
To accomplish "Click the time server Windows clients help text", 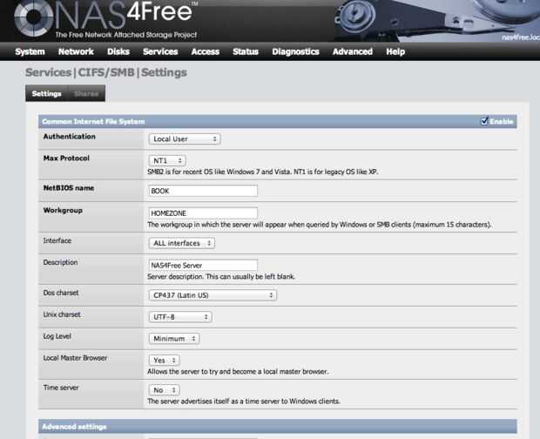I will (x=244, y=402).
